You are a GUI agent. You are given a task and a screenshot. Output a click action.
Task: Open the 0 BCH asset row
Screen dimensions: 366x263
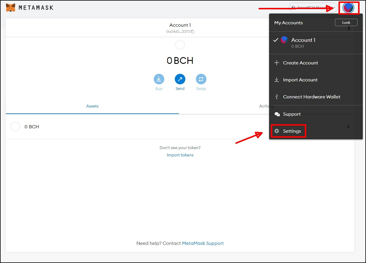pos(180,127)
